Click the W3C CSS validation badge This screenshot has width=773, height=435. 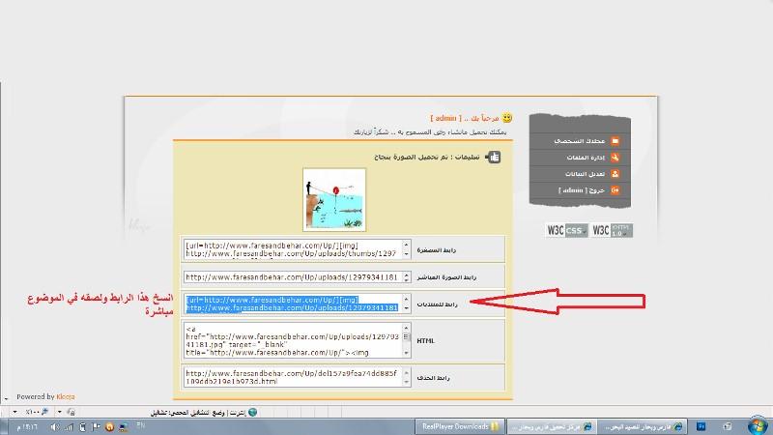(x=566, y=231)
